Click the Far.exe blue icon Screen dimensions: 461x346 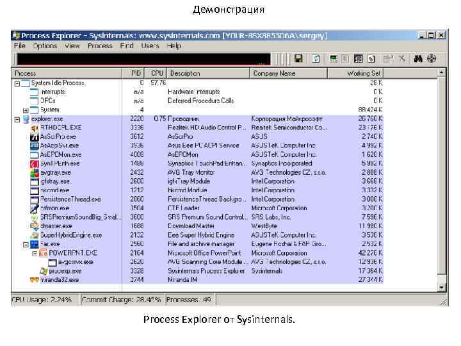click(35, 244)
